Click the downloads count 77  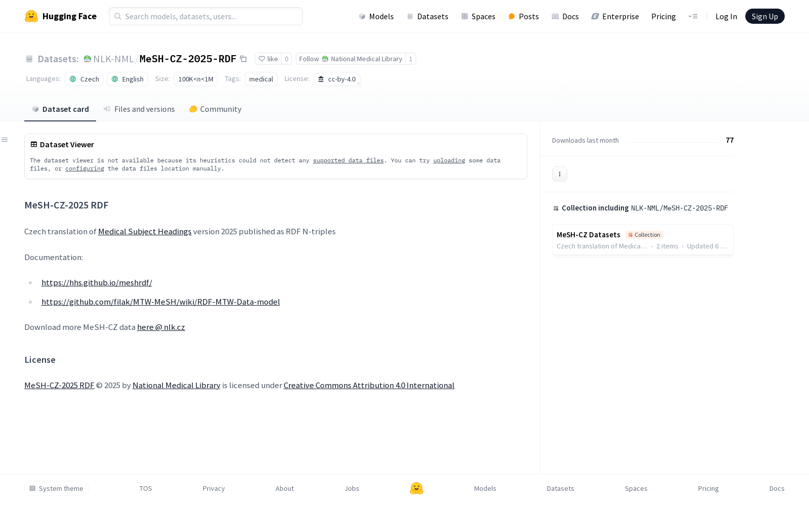pyautogui.click(x=730, y=140)
